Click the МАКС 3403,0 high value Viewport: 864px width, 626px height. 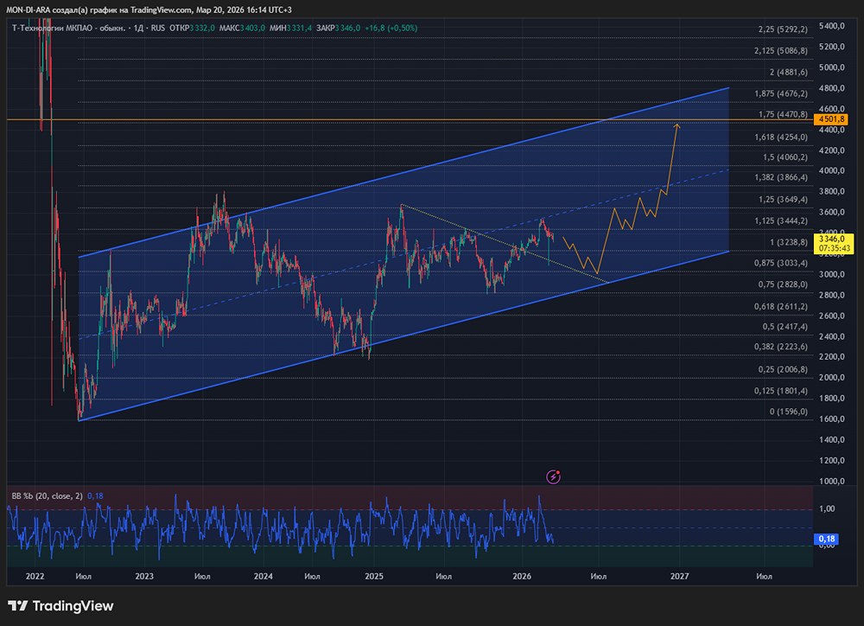(x=243, y=29)
